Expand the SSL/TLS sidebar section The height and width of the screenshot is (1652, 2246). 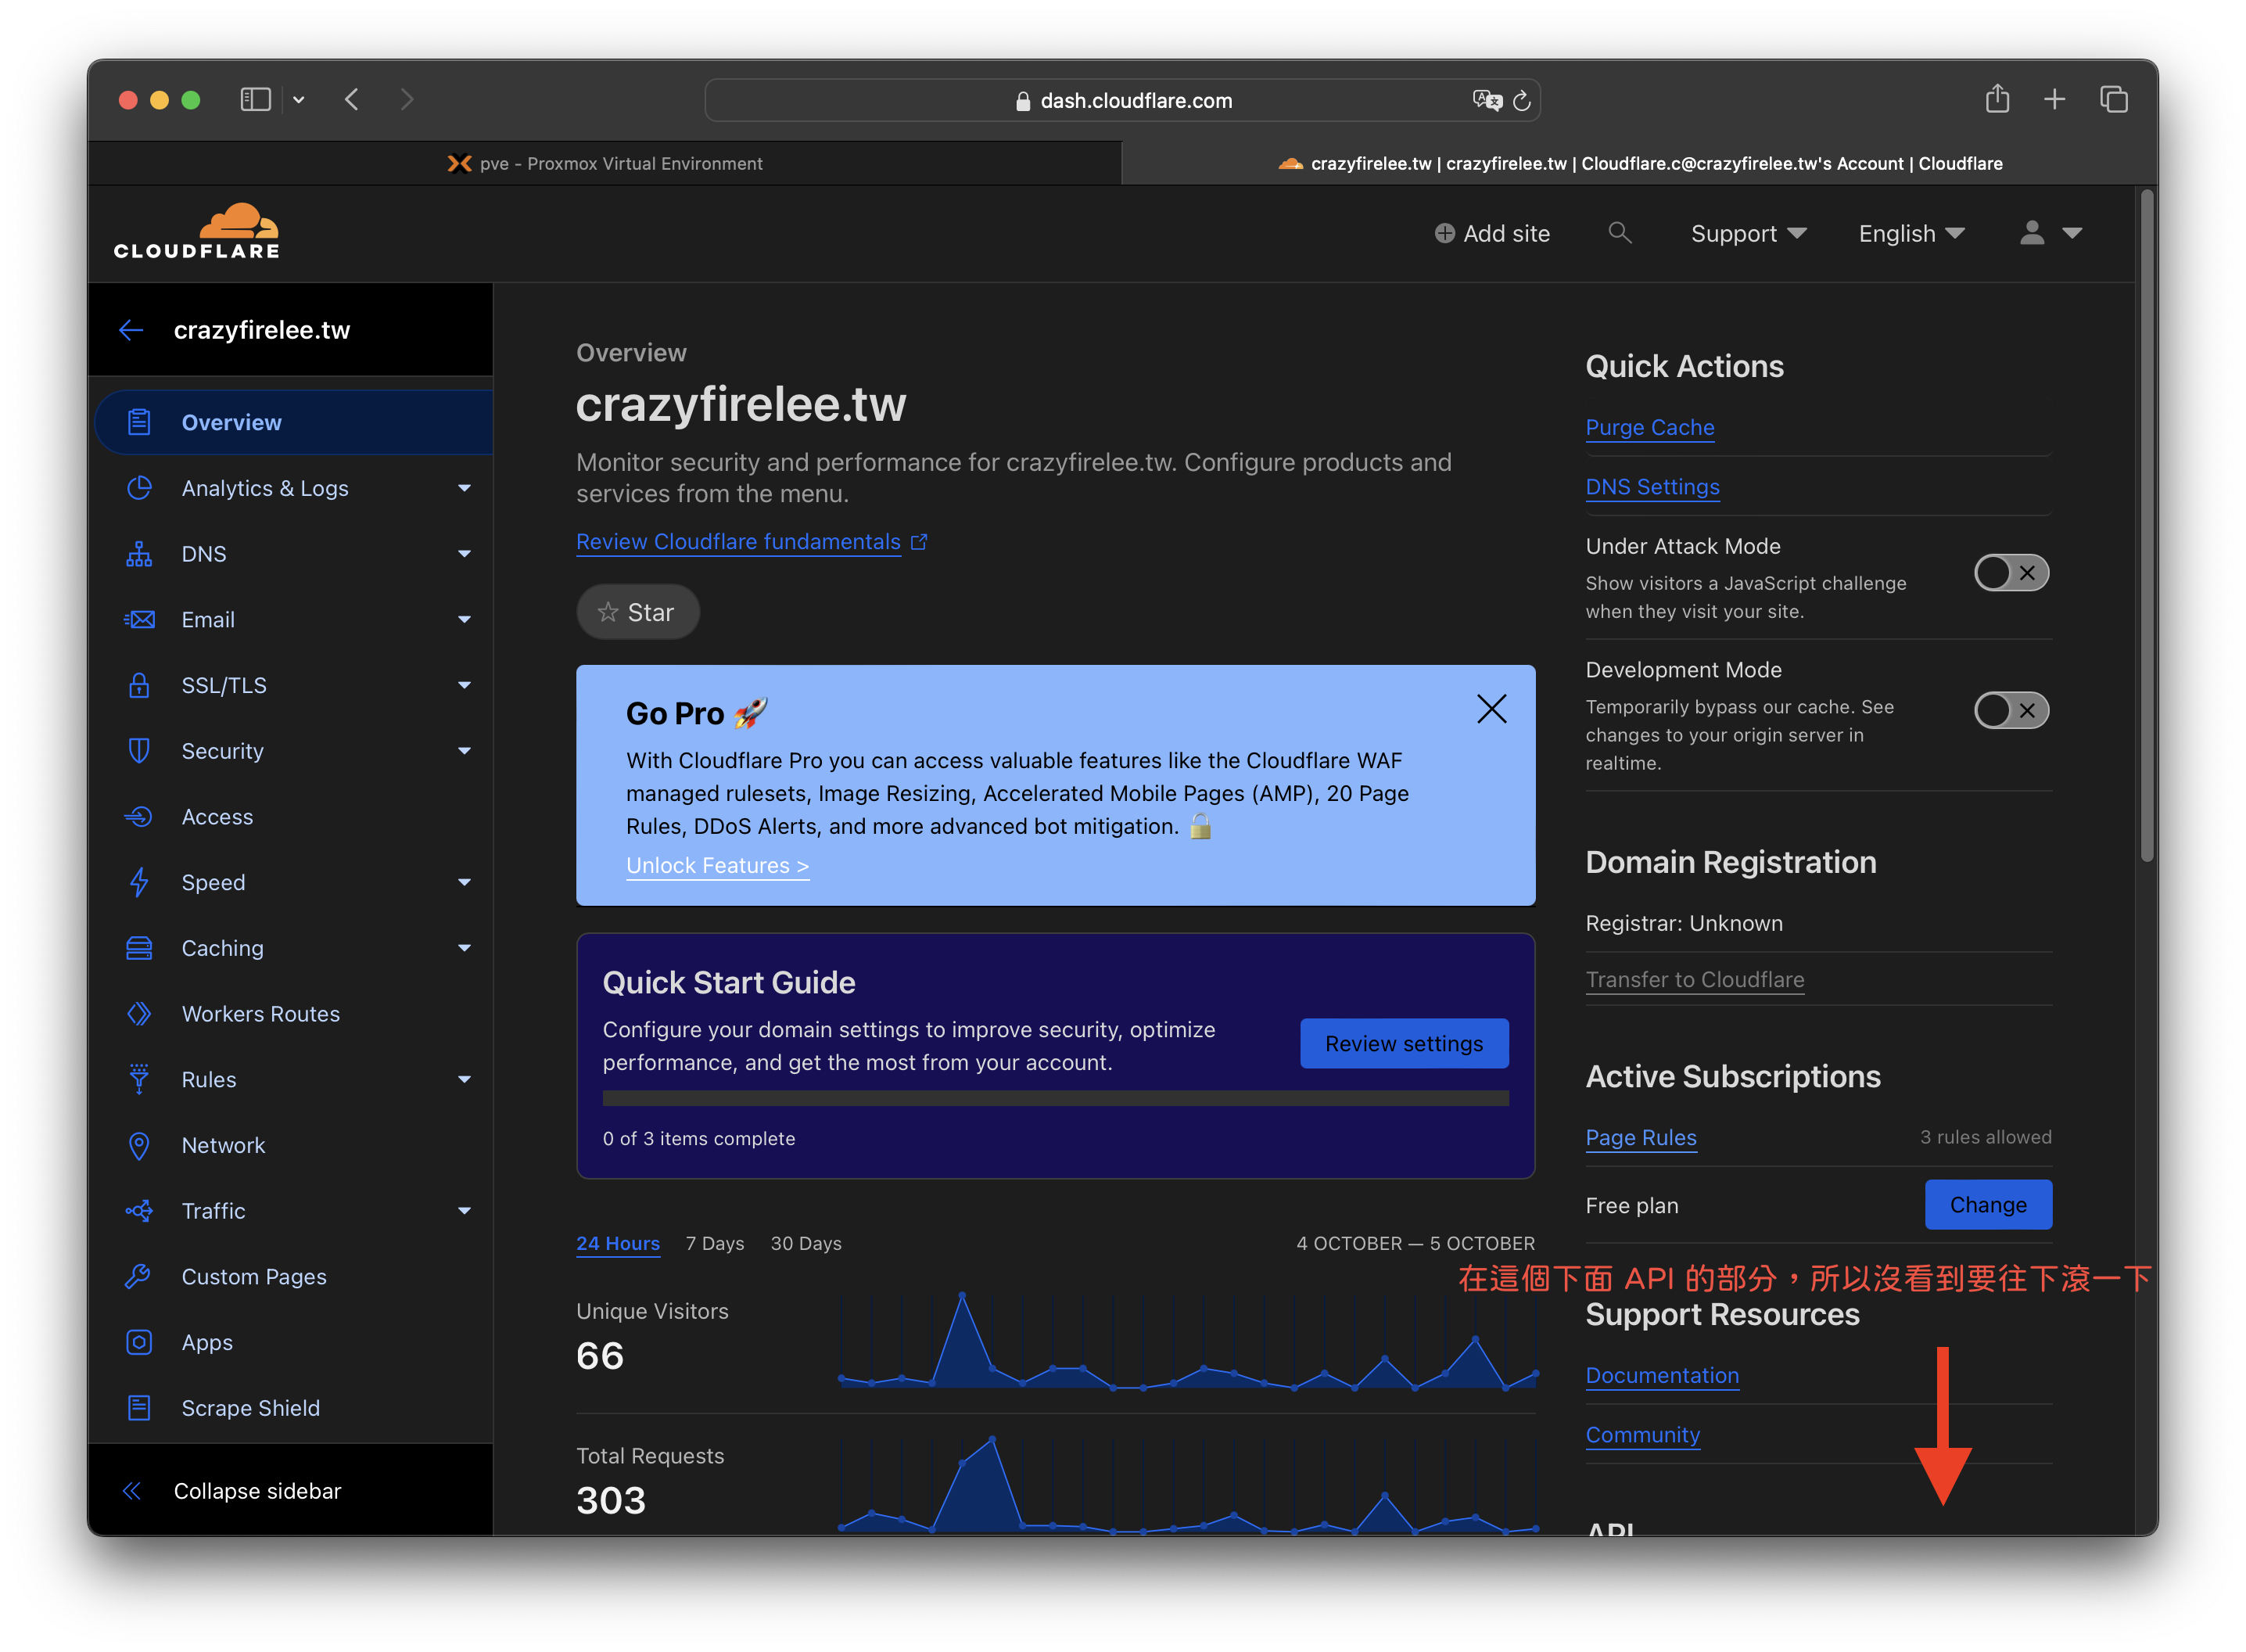click(x=224, y=685)
